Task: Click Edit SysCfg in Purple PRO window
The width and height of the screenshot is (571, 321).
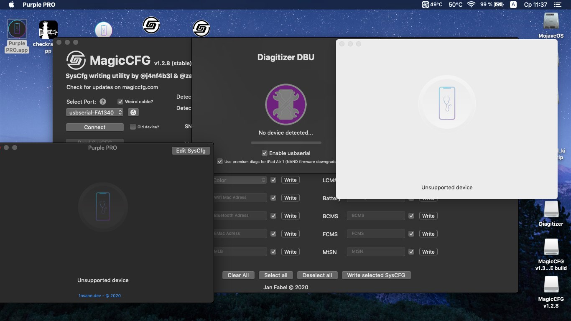Action: (191, 150)
